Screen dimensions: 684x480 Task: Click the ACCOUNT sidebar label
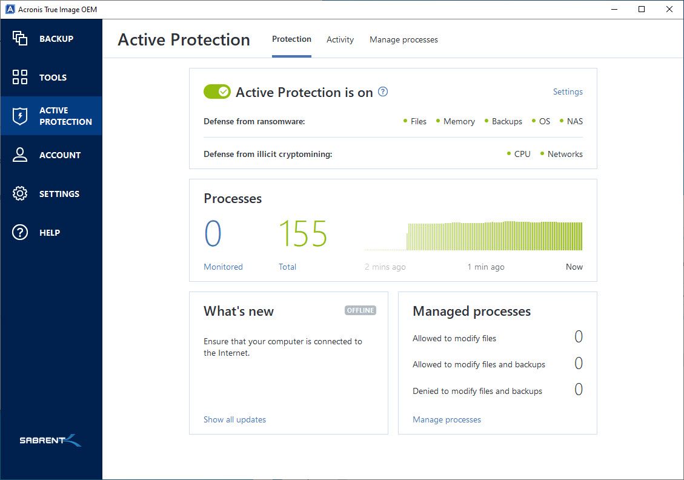click(60, 155)
